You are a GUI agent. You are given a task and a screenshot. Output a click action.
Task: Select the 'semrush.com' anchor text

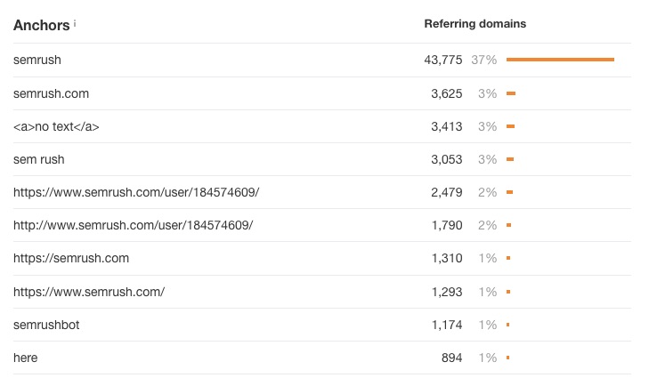click(x=51, y=93)
